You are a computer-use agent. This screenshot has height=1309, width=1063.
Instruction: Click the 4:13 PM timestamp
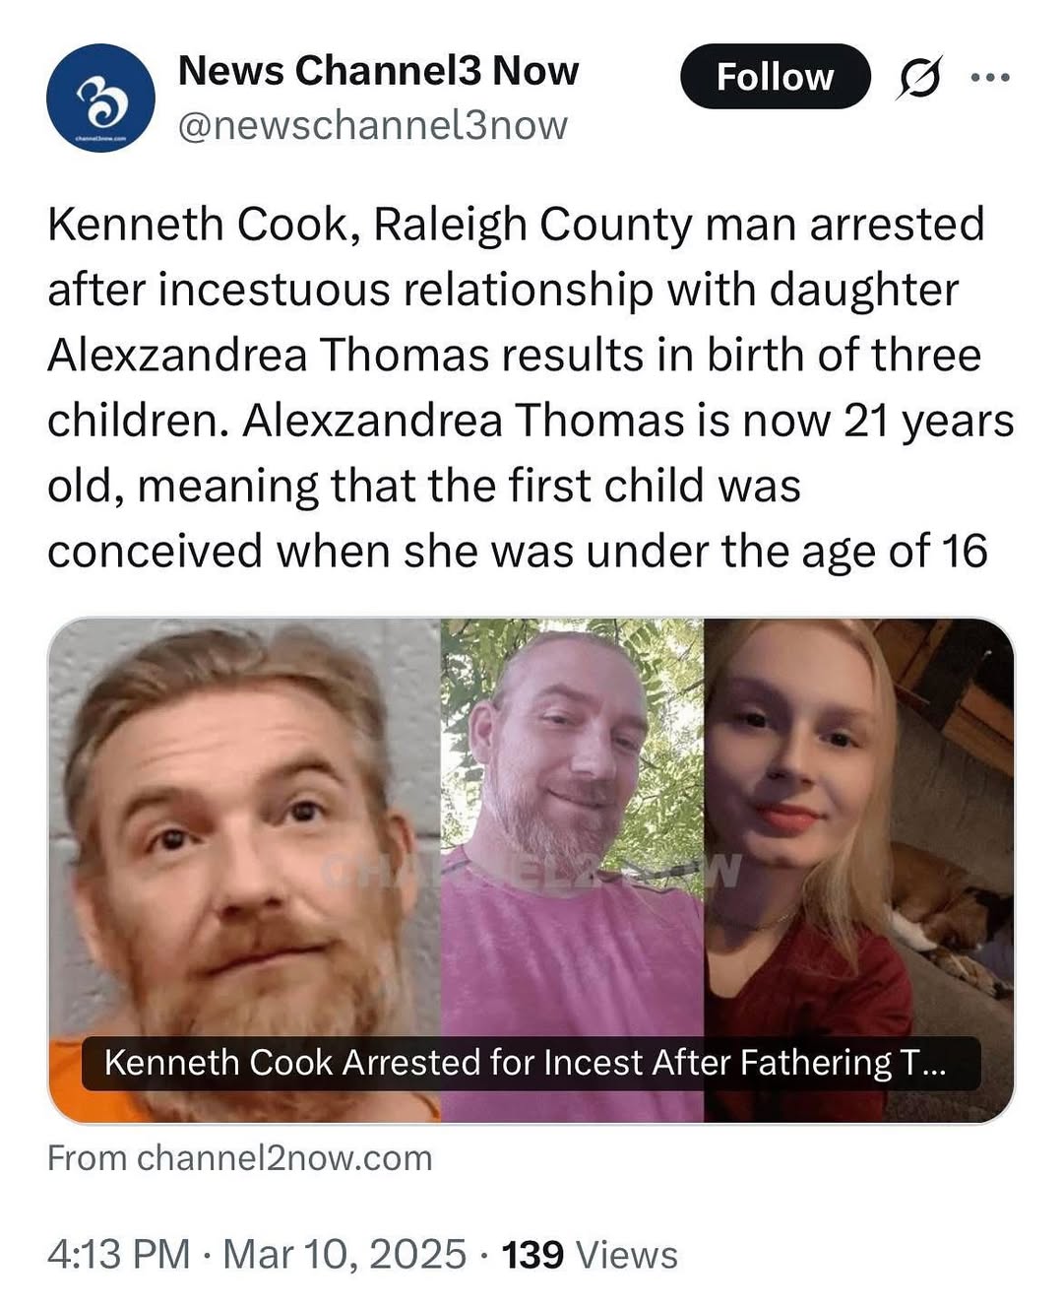tap(118, 1254)
